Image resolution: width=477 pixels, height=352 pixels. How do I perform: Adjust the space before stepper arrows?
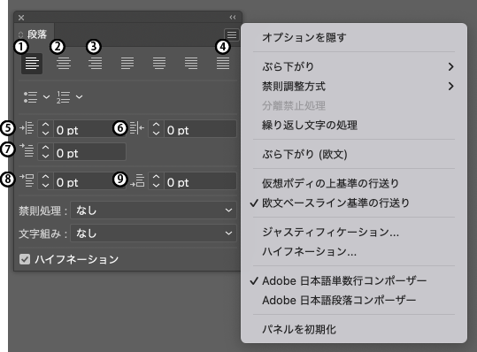[46, 180]
